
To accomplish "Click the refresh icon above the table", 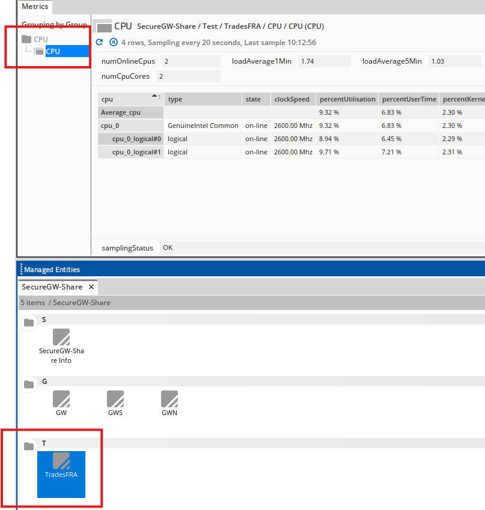I will point(100,43).
